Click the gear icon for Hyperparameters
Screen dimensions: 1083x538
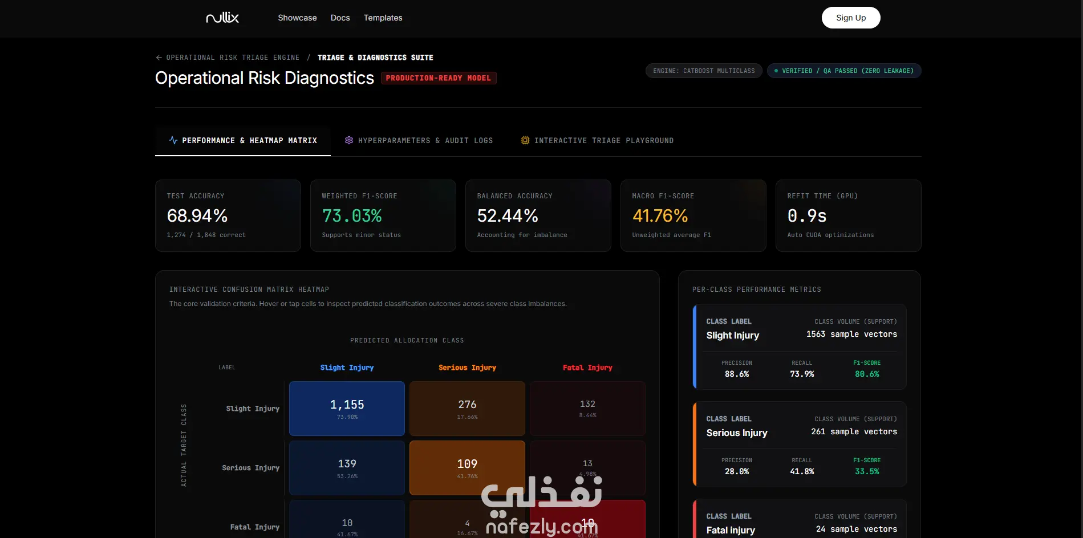tap(349, 140)
